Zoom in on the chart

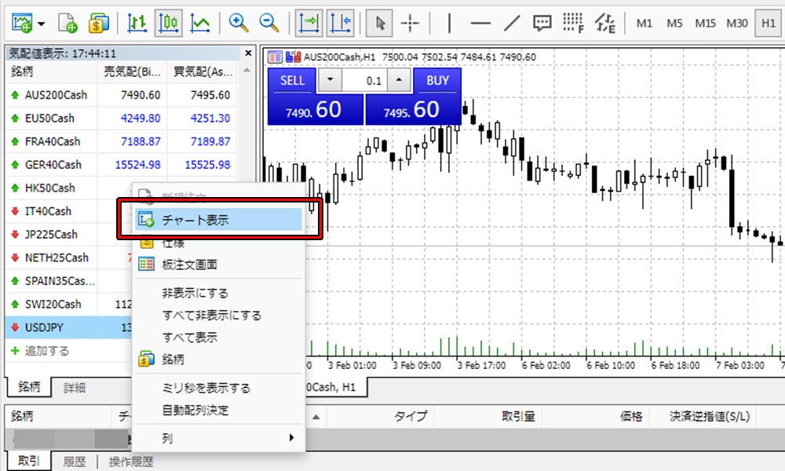point(239,23)
